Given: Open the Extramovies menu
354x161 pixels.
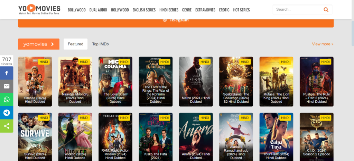Looking at the screenshot, I should [205, 10].
